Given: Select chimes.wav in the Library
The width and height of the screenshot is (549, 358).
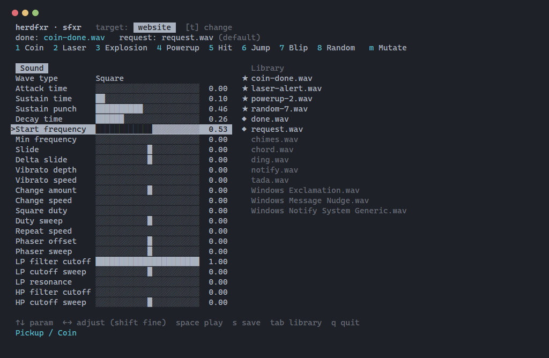Looking at the screenshot, I should pos(274,139).
